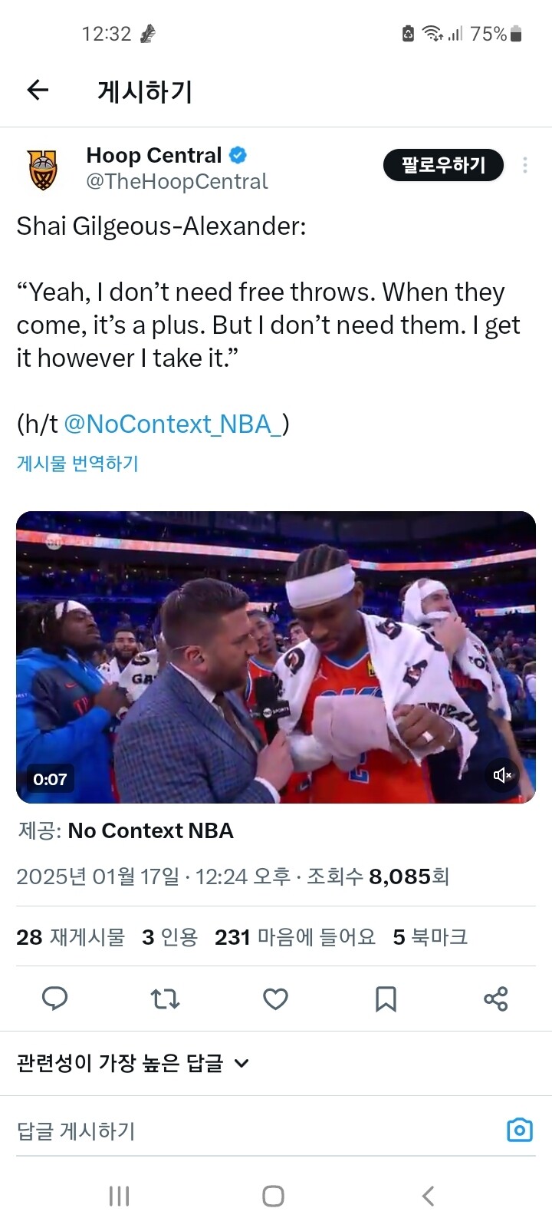Image resolution: width=552 pixels, height=1228 pixels.
Task: Follow Hoop Central with 팔로우하기 button
Action: [443, 165]
